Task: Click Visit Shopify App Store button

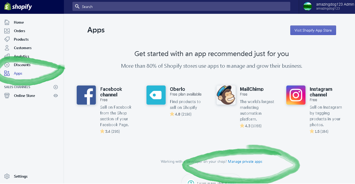Action: 313,30
